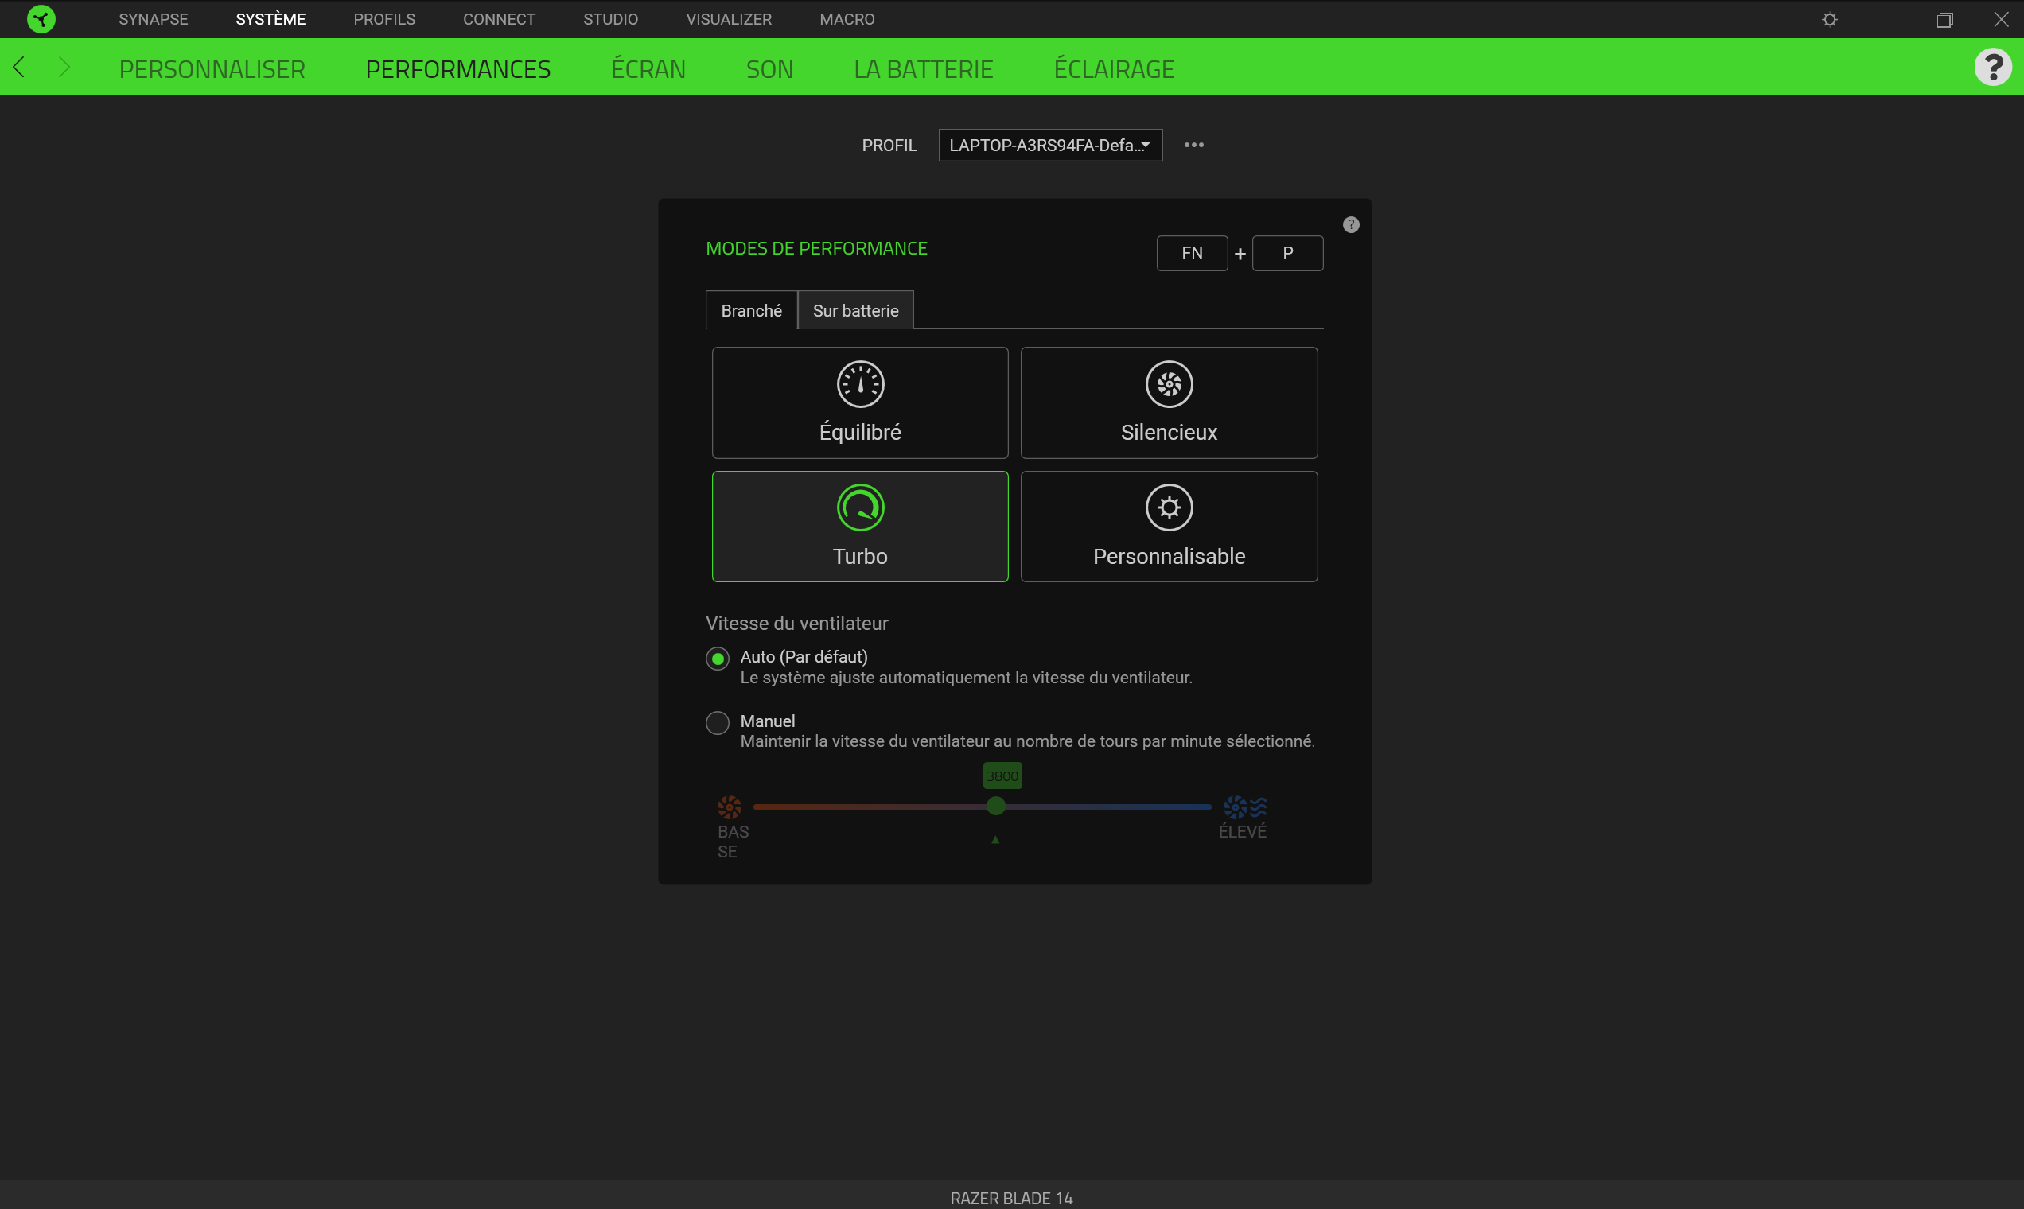Select the Silencieux fan mode
This screenshot has width=2024, height=1209.
pyautogui.click(x=1169, y=402)
